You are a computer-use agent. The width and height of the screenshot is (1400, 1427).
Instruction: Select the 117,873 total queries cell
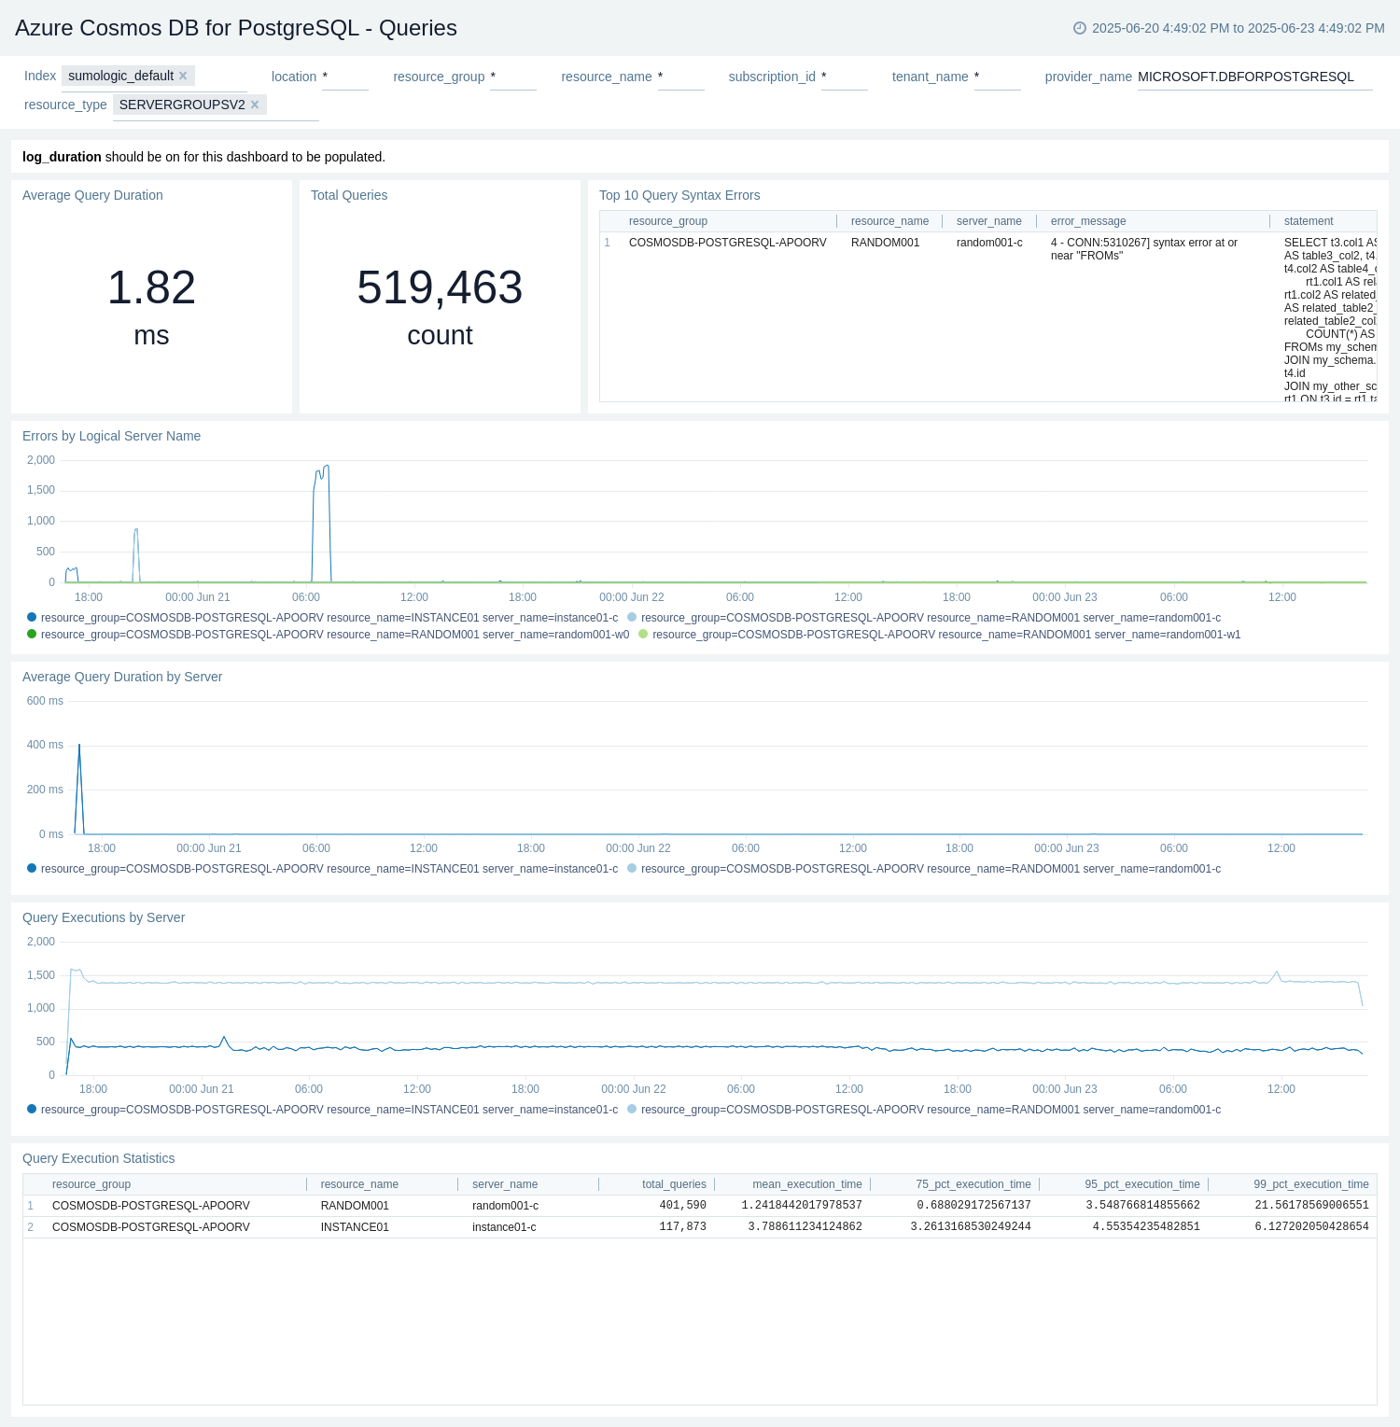pos(682,1227)
